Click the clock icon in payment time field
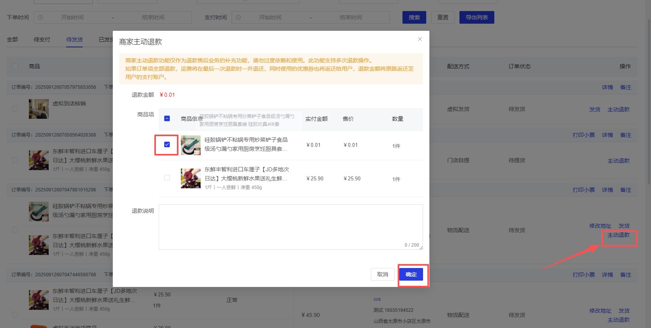Viewport: 651px width, 328px height. (238, 17)
